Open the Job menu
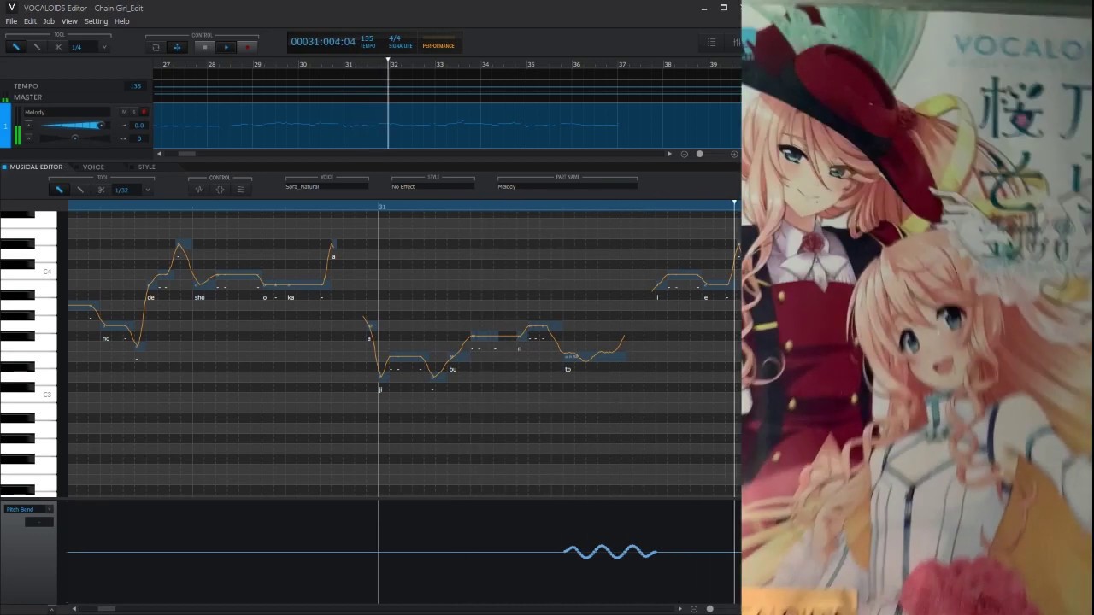Viewport: 1094px width, 615px height. [49, 21]
